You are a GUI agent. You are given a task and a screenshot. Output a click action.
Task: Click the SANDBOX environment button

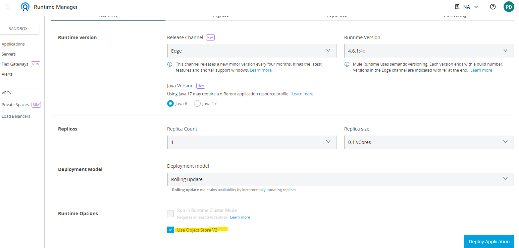(18, 29)
